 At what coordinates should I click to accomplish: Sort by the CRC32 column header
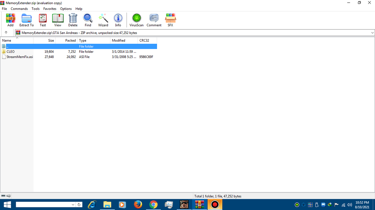click(147, 40)
